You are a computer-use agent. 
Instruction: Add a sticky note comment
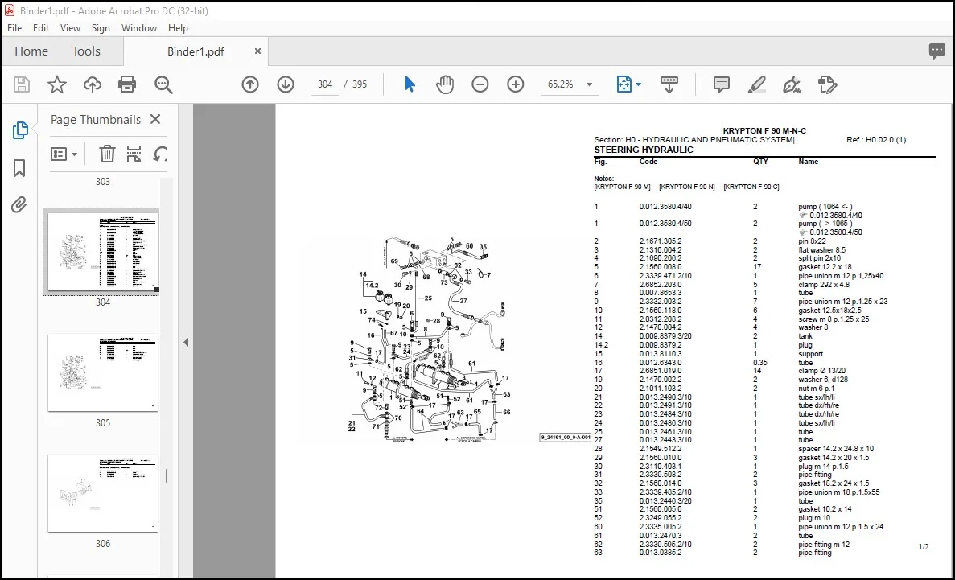pyautogui.click(x=721, y=84)
